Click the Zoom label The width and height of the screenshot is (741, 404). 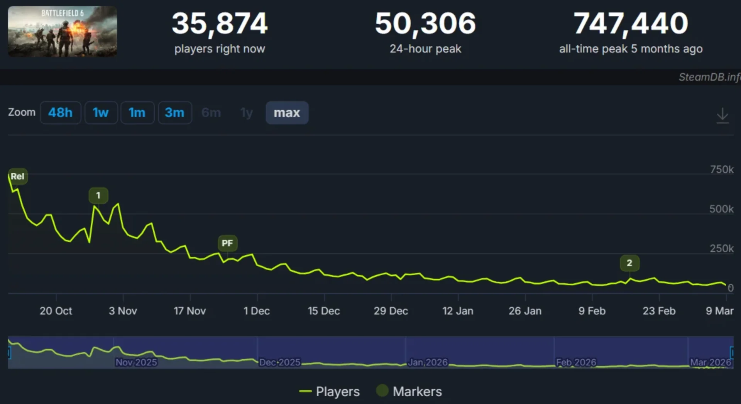click(22, 112)
